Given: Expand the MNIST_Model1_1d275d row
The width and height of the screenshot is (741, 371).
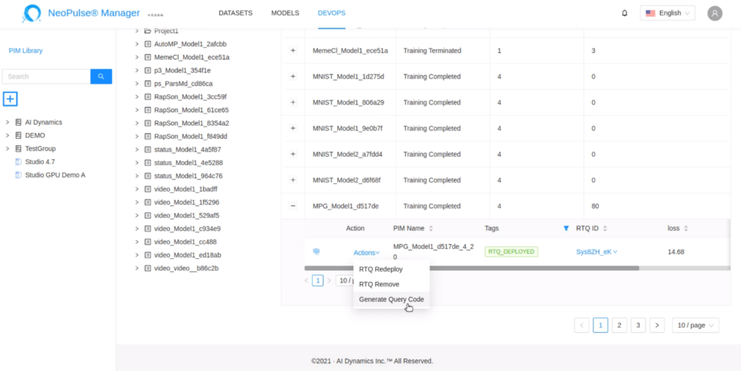Looking at the screenshot, I should (293, 77).
